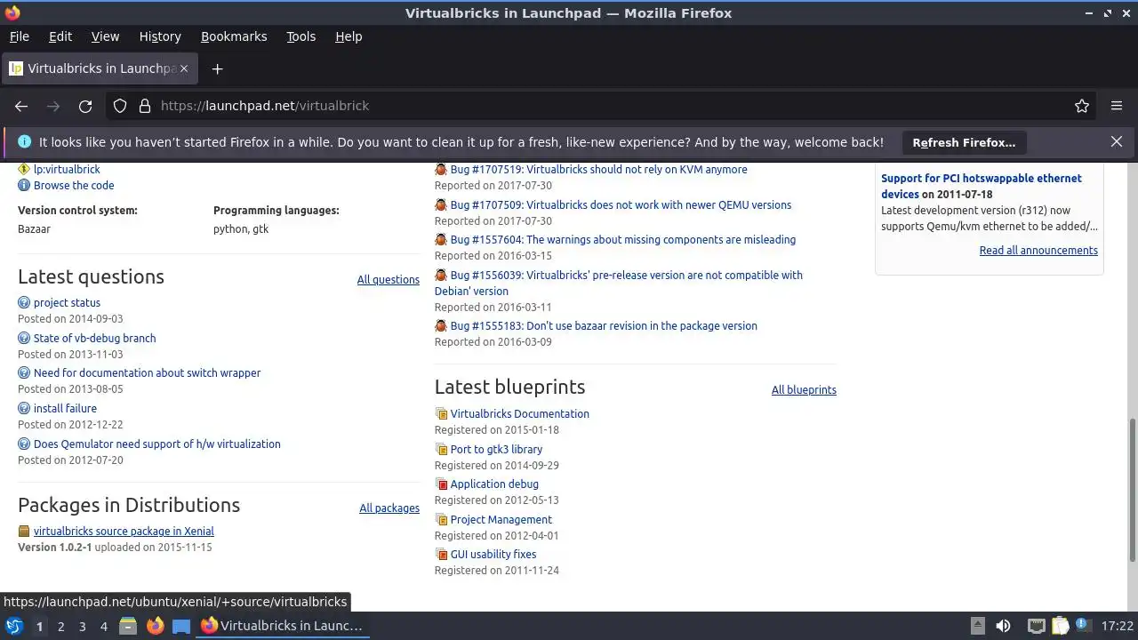Launch Firefox from the taskbar launcher

[155, 626]
